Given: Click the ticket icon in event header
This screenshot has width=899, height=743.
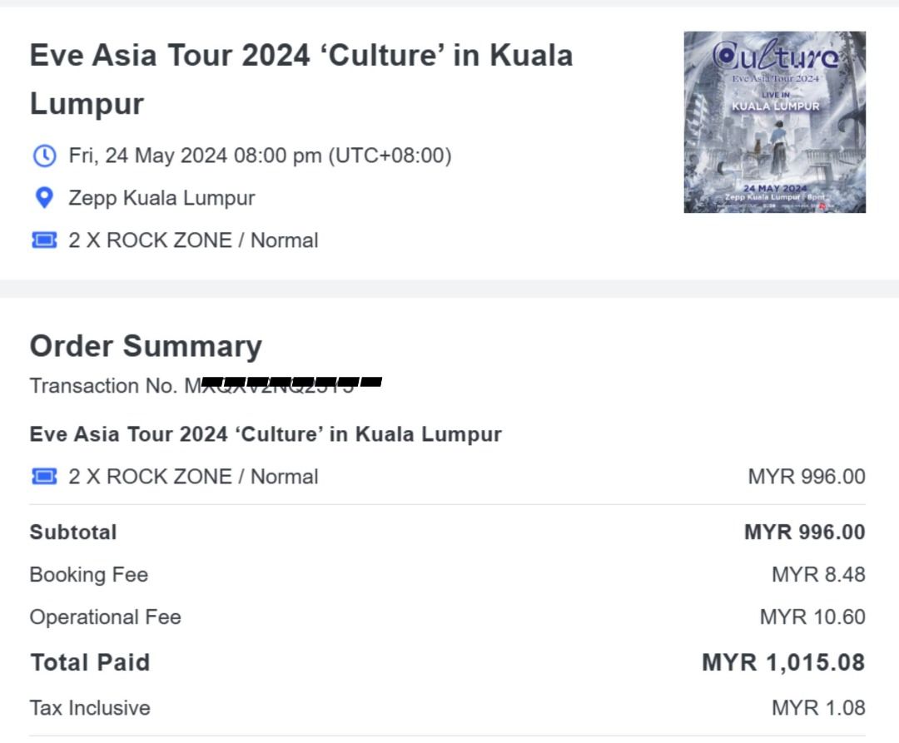Looking at the screenshot, I should coord(44,240).
